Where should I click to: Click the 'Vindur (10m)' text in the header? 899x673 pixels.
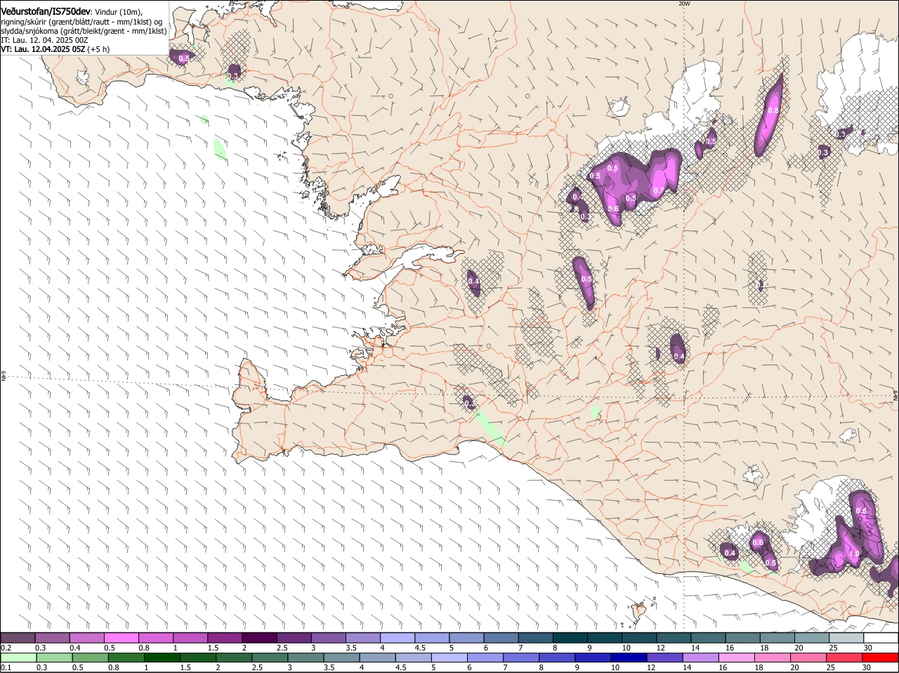[x=119, y=11]
